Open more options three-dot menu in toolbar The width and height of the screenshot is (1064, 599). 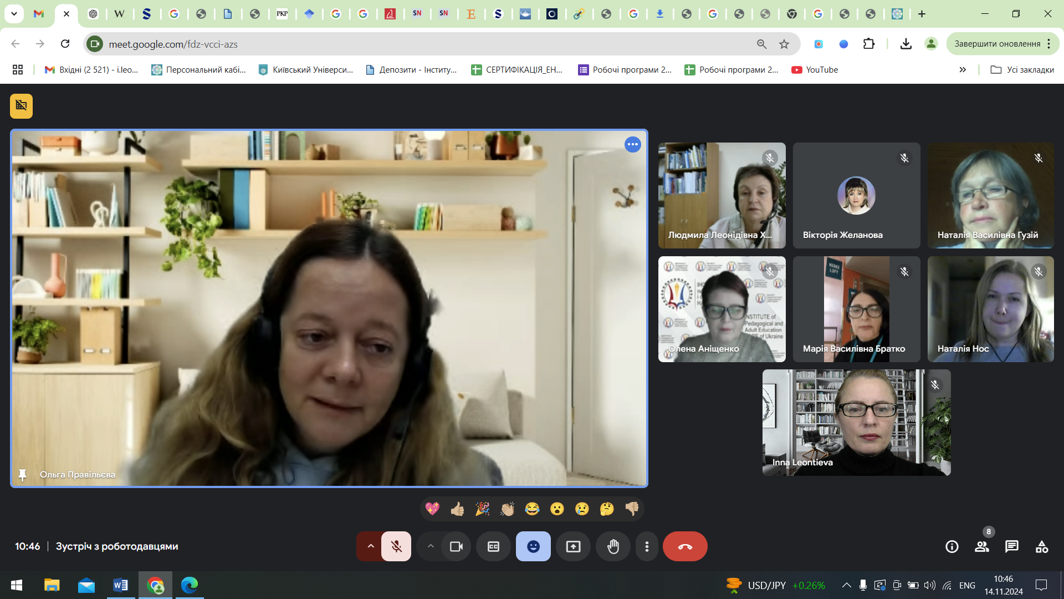pyautogui.click(x=647, y=547)
